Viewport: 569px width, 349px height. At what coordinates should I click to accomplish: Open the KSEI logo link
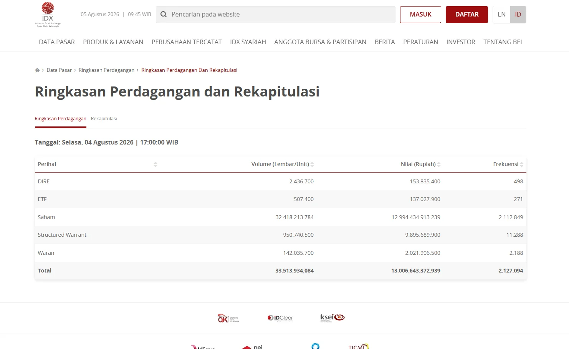click(332, 317)
